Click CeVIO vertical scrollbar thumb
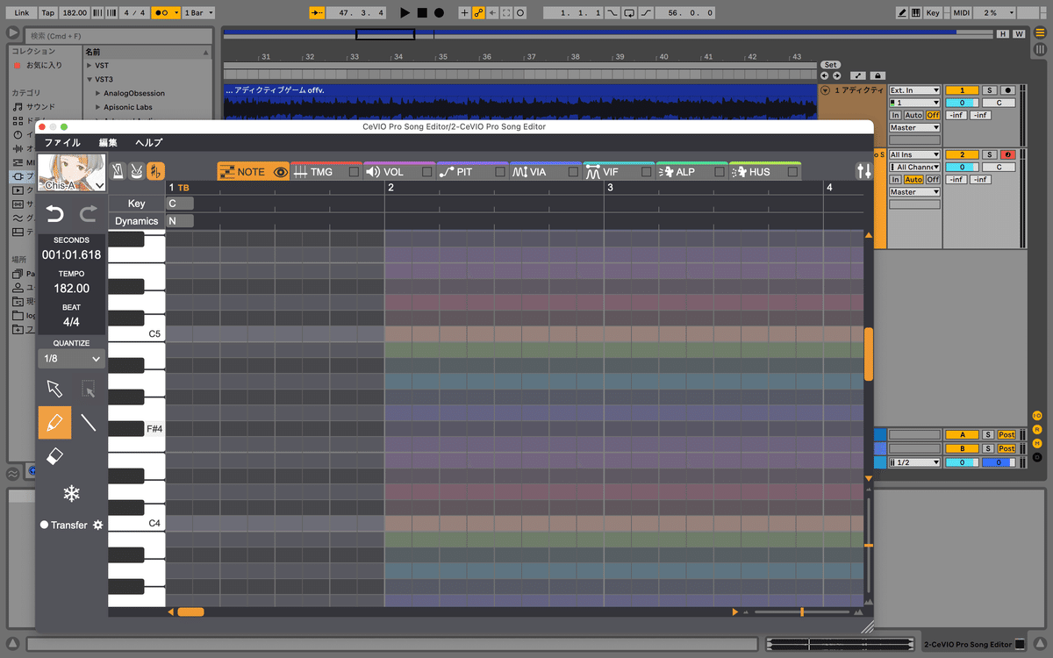The image size is (1053, 658). point(869,354)
